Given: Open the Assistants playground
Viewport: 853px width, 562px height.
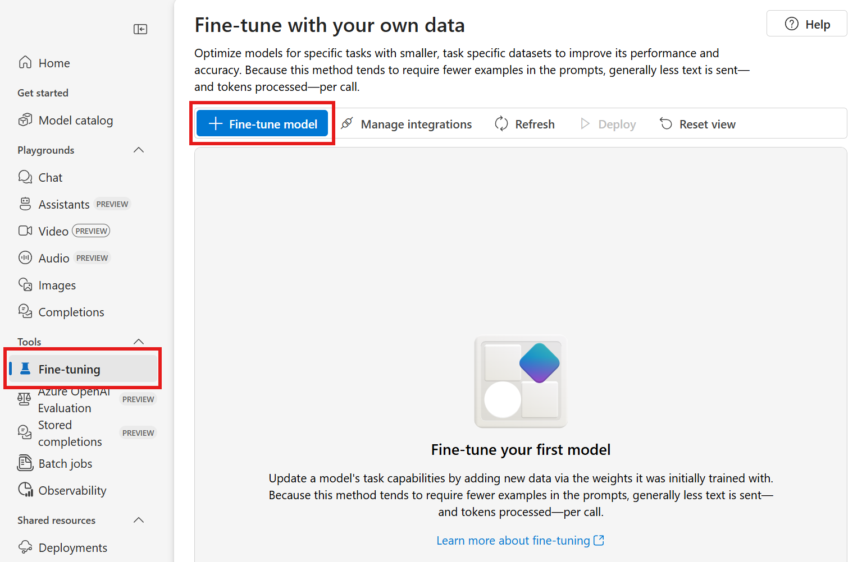Looking at the screenshot, I should pyautogui.click(x=63, y=205).
